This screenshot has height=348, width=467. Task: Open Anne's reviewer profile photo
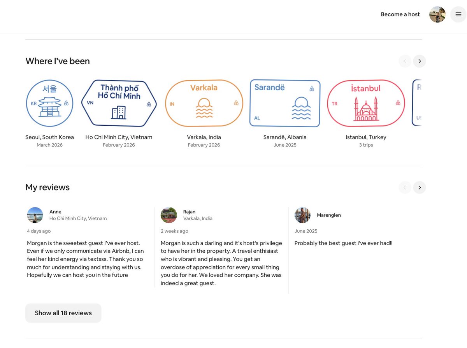[35, 215]
